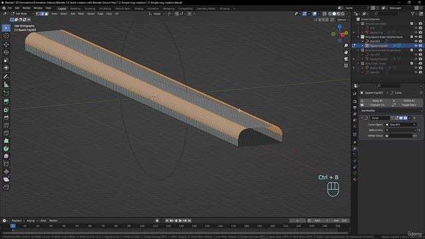
Task: Select the Measure tool
Action: tap(6, 84)
